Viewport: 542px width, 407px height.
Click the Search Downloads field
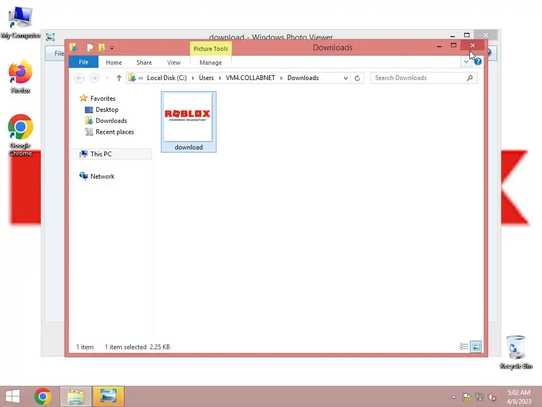[423, 78]
